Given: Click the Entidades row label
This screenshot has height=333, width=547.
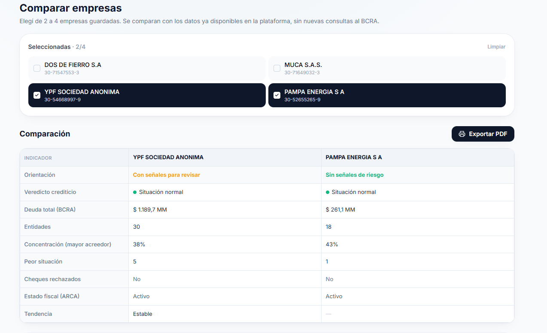Looking at the screenshot, I should 37,227.
